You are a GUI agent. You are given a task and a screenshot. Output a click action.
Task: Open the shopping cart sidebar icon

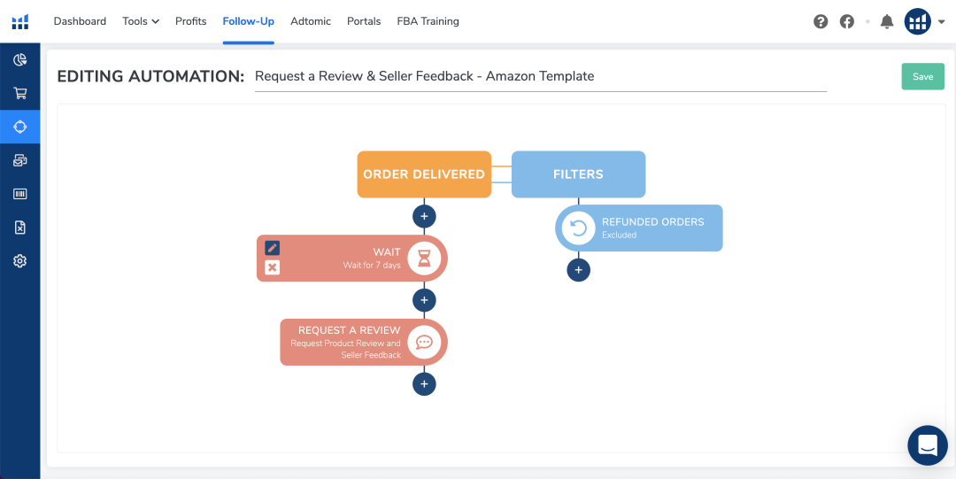coord(19,93)
